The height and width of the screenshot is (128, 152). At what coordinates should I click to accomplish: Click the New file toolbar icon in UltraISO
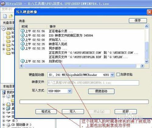5,16
